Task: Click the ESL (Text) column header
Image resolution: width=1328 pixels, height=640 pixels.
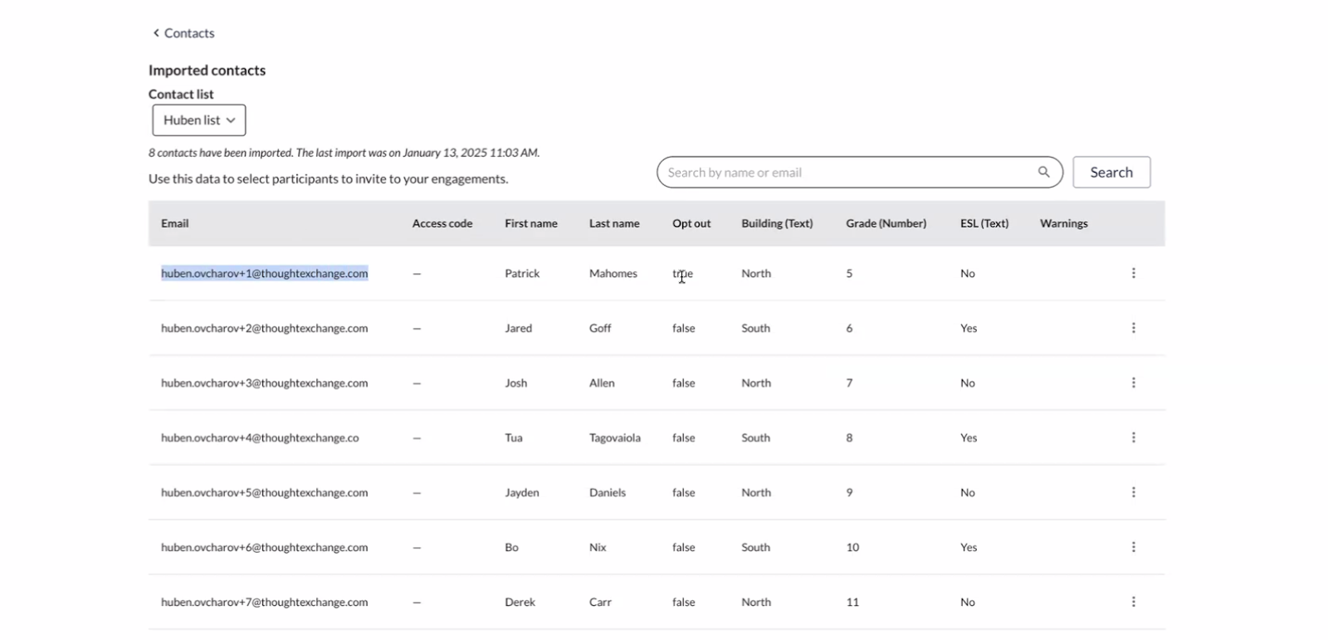Action: click(x=984, y=223)
